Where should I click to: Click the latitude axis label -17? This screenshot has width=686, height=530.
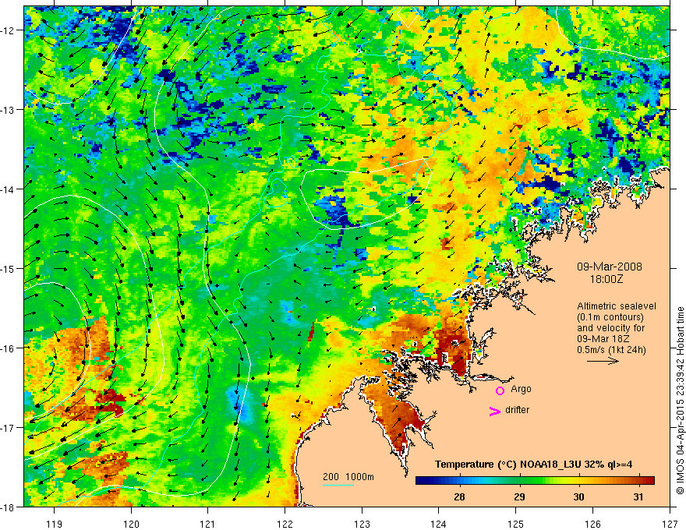(x=8, y=428)
